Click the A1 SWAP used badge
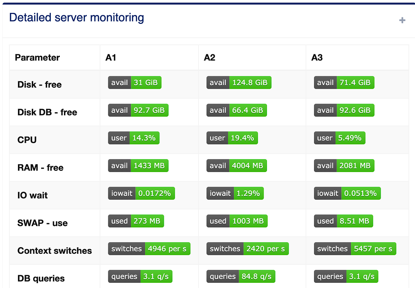 (x=136, y=221)
